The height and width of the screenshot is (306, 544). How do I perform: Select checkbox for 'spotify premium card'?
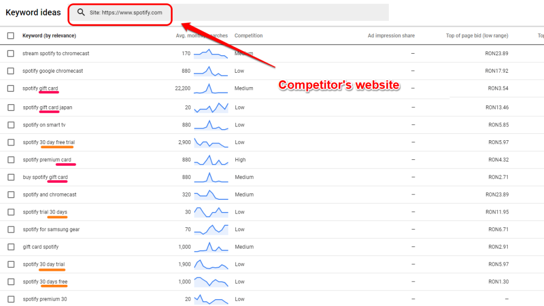11,159
